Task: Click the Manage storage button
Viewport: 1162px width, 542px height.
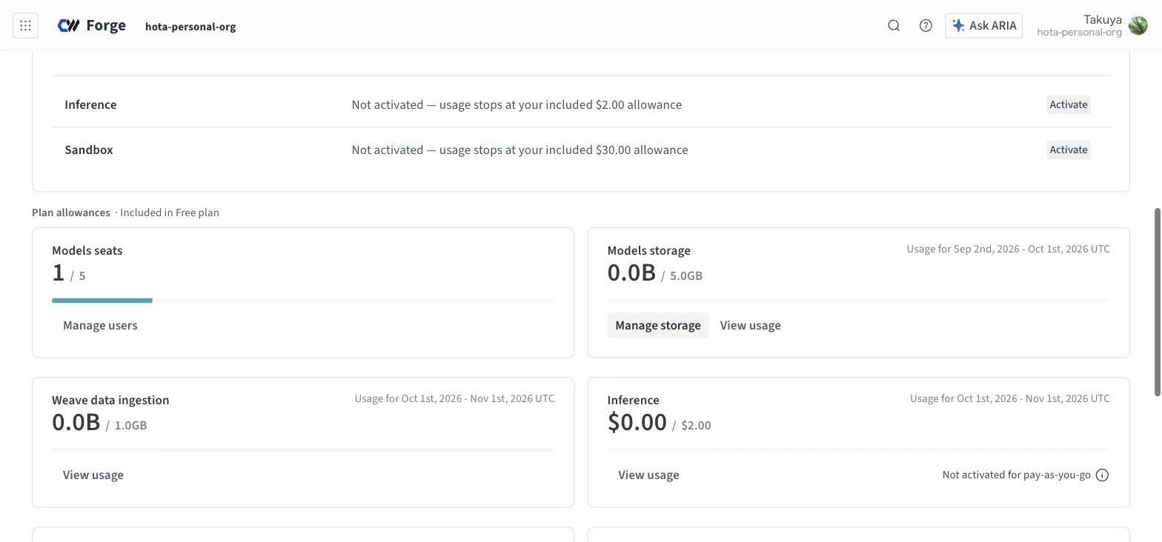Action: (658, 326)
